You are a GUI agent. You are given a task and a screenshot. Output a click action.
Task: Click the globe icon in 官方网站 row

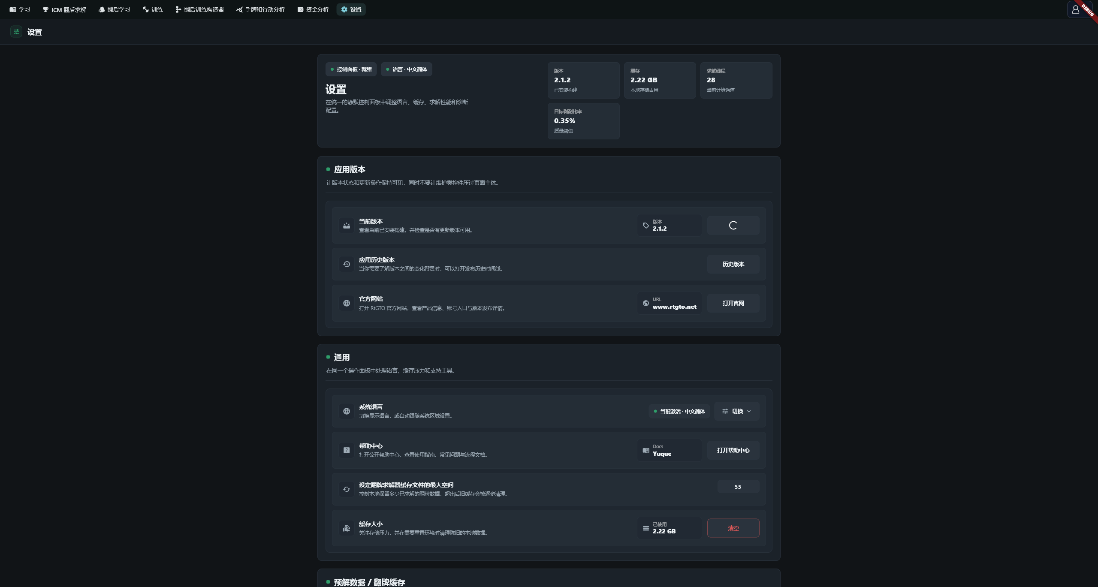(347, 303)
